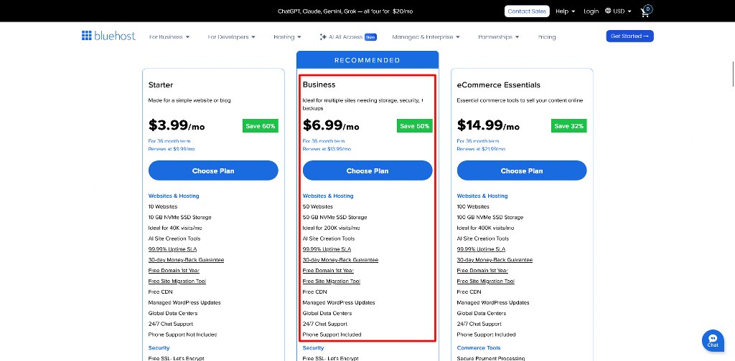This screenshot has width=735, height=361.
Task: Open the Help dropdown
Action: point(566,11)
